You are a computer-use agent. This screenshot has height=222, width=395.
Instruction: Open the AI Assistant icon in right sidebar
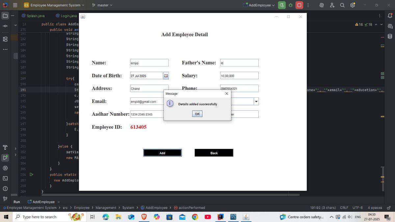tap(390, 26)
